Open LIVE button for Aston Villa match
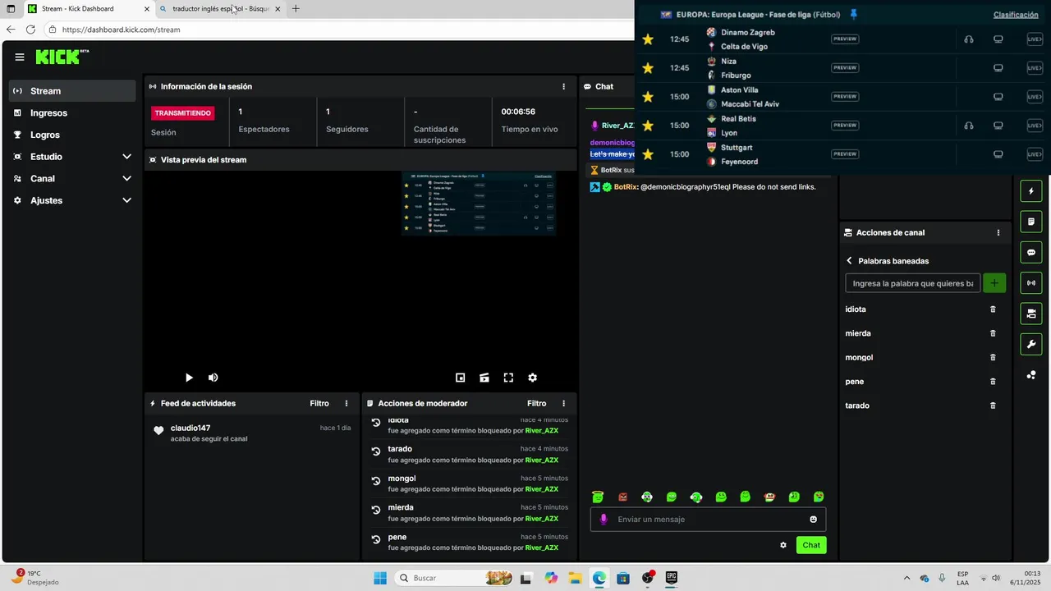The width and height of the screenshot is (1051, 591). tap(1035, 97)
